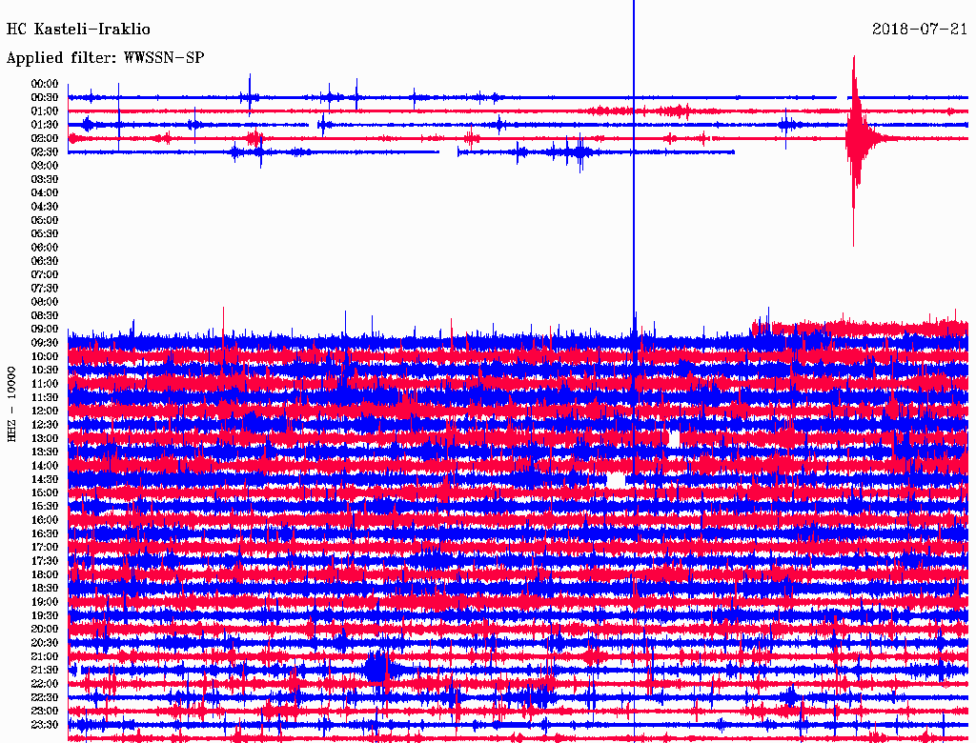Click the 03:00 time label
Viewport: 976px width, 743px height.
click(x=45, y=166)
